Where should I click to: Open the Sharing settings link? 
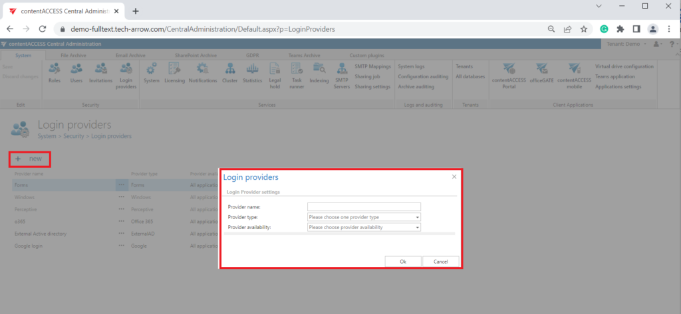tap(372, 86)
